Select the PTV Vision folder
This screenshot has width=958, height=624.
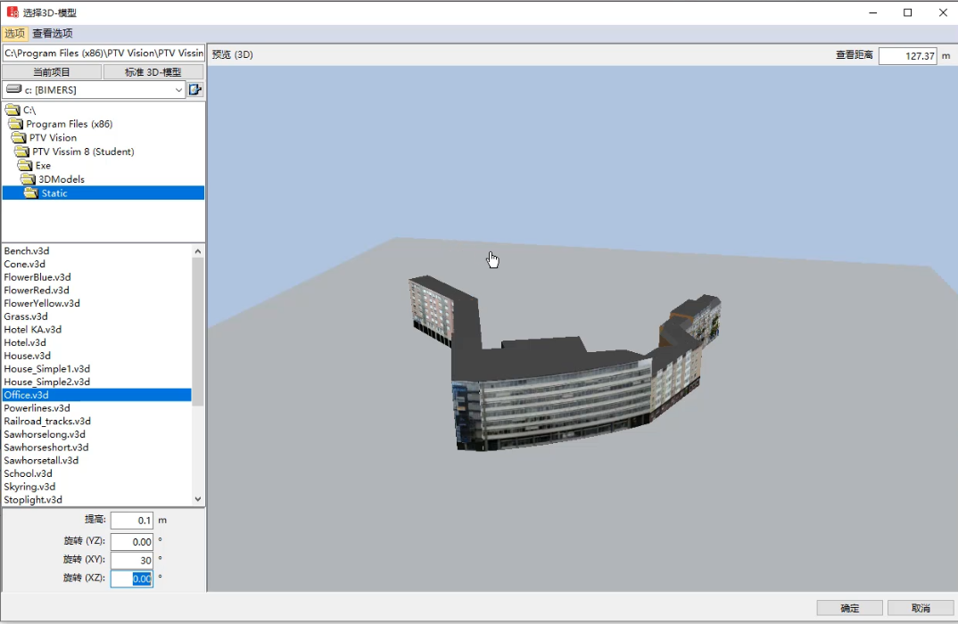tap(45, 138)
